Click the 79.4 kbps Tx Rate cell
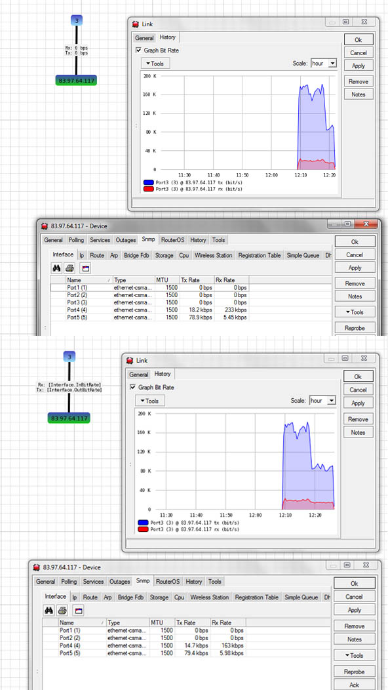 [192, 653]
